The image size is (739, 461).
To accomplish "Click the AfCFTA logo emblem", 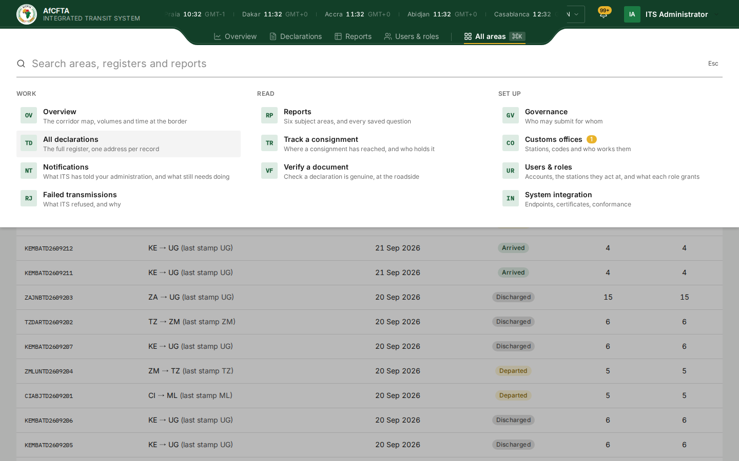I will click(27, 14).
